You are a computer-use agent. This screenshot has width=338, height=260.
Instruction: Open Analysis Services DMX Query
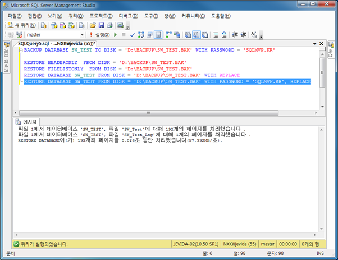63,25
